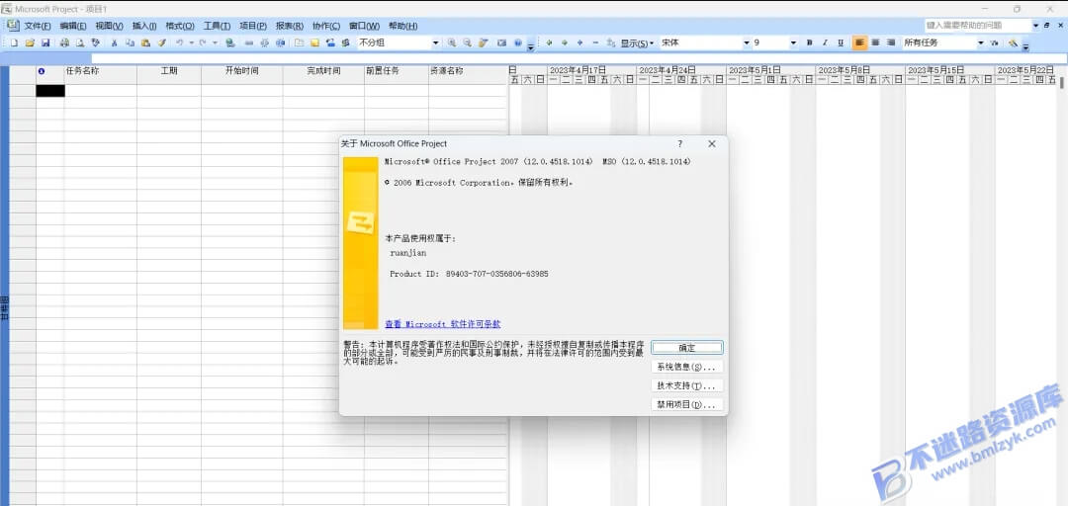Open the help search box dropdown arrow
Image resolution: width=1068 pixels, height=506 pixels.
point(1036,25)
